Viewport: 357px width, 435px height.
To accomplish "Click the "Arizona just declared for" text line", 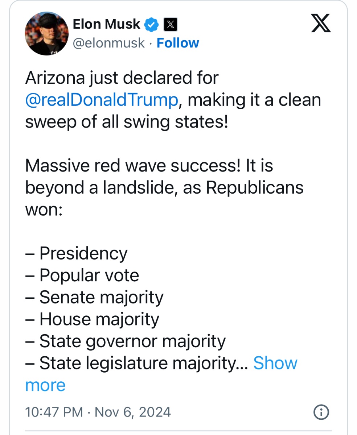I will 122,78.
